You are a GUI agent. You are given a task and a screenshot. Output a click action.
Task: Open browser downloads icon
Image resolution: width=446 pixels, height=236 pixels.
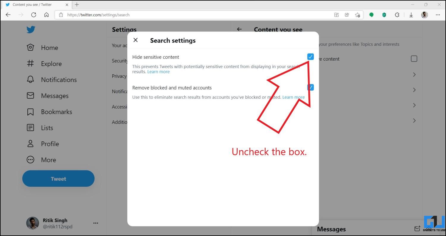click(x=411, y=15)
